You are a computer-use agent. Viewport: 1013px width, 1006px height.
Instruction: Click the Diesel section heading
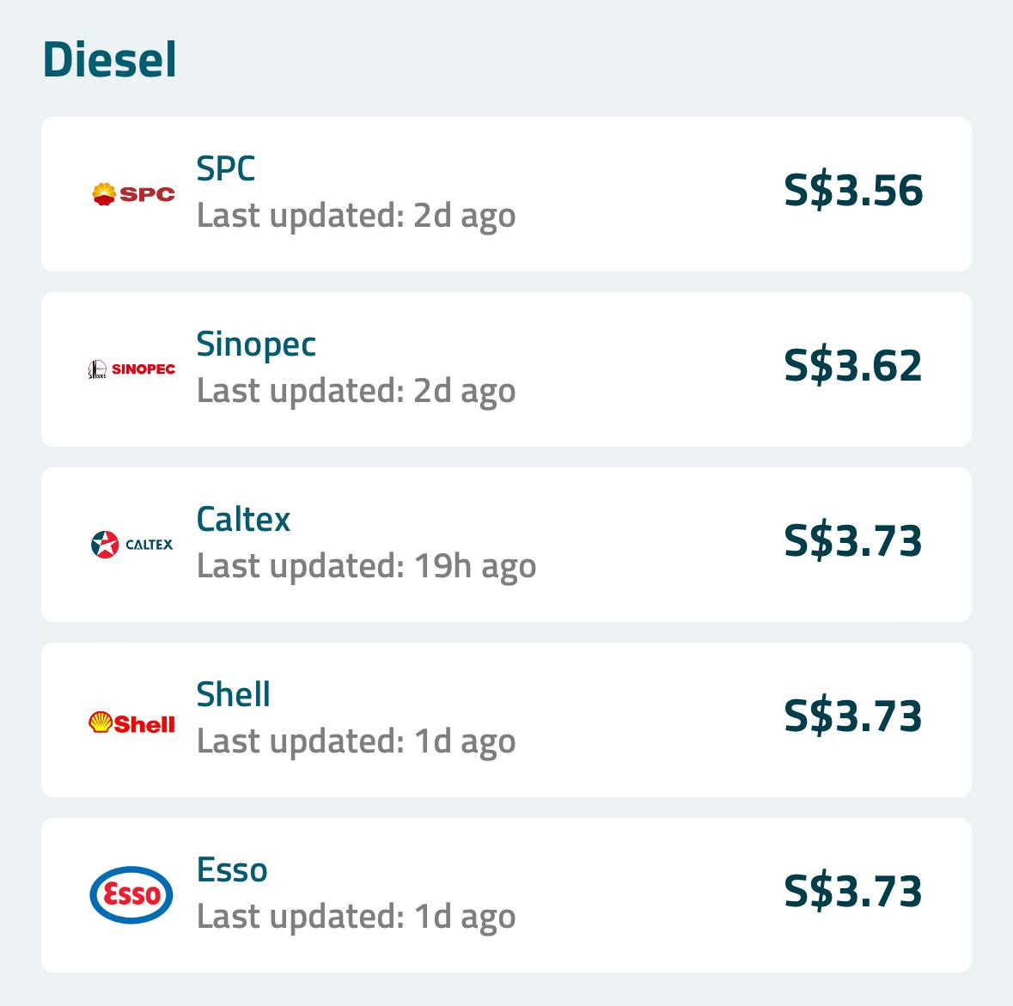[109, 60]
